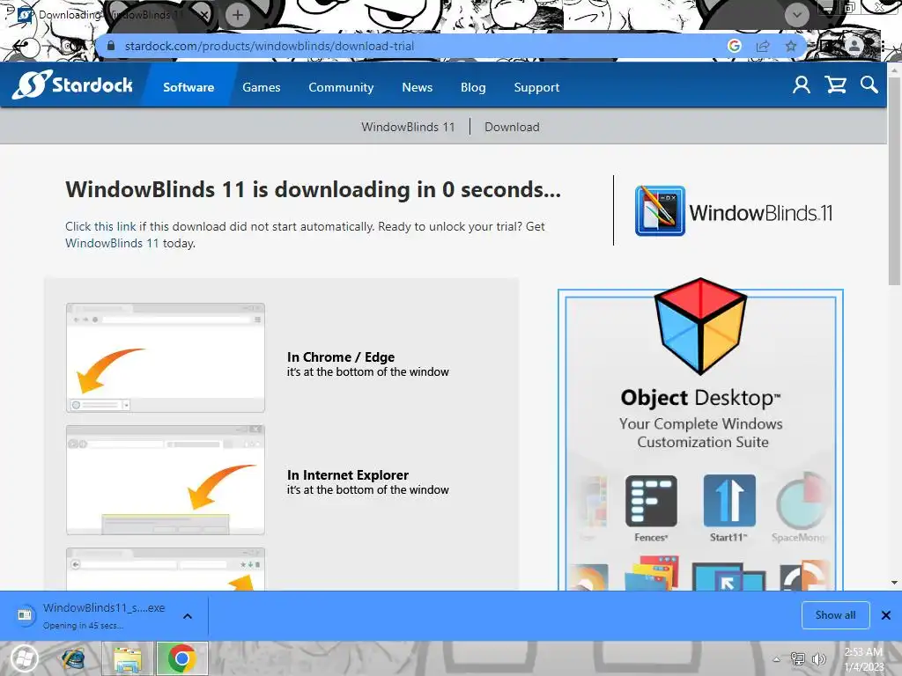Open a new tab with plus button
902x676 pixels.
tap(238, 14)
